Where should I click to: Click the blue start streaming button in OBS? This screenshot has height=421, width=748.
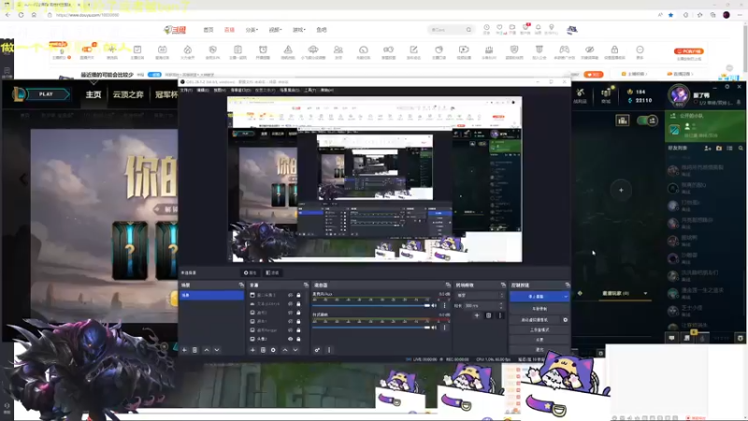point(536,297)
